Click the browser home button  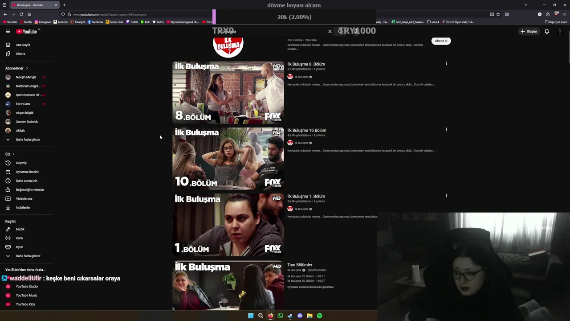coord(29,14)
